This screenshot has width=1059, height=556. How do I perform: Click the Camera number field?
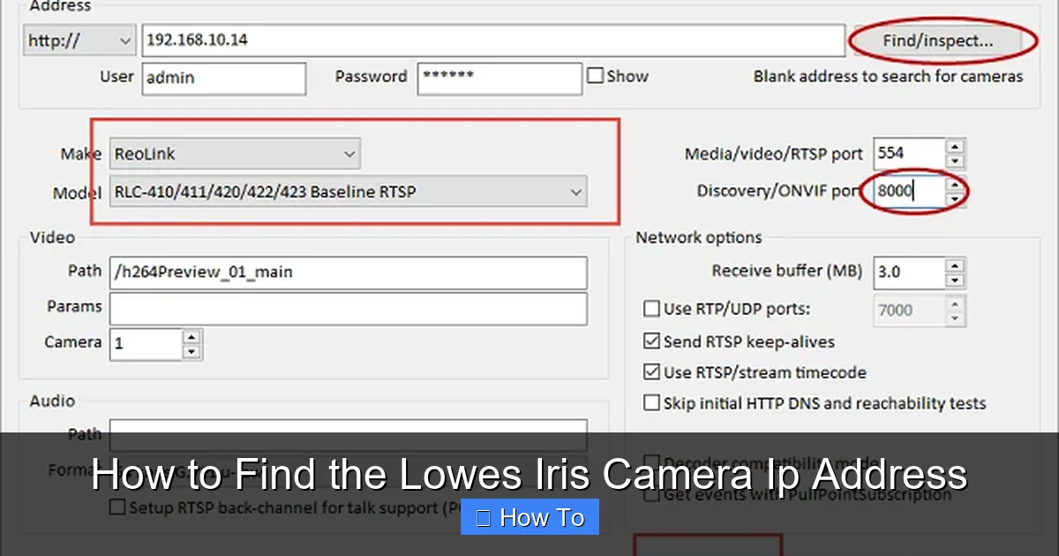click(146, 344)
